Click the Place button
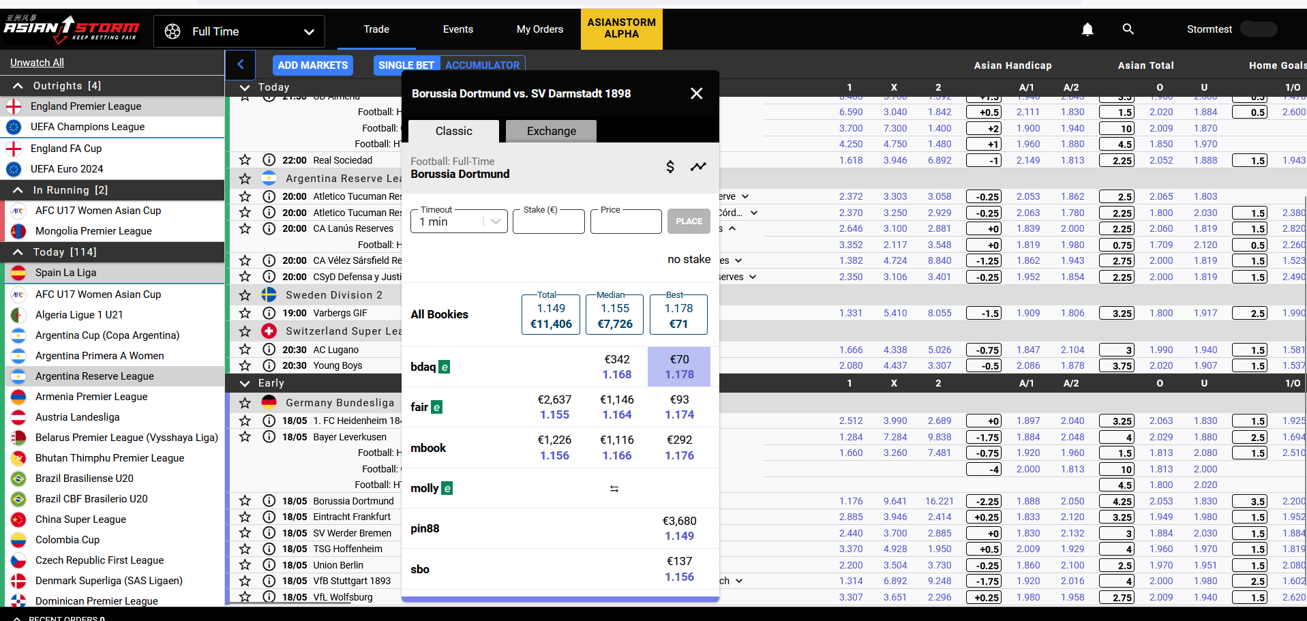 point(689,222)
